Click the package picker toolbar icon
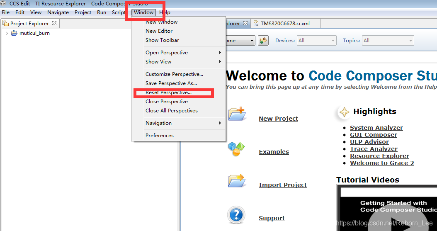This screenshot has width=437, height=231. [x=263, y=40]
